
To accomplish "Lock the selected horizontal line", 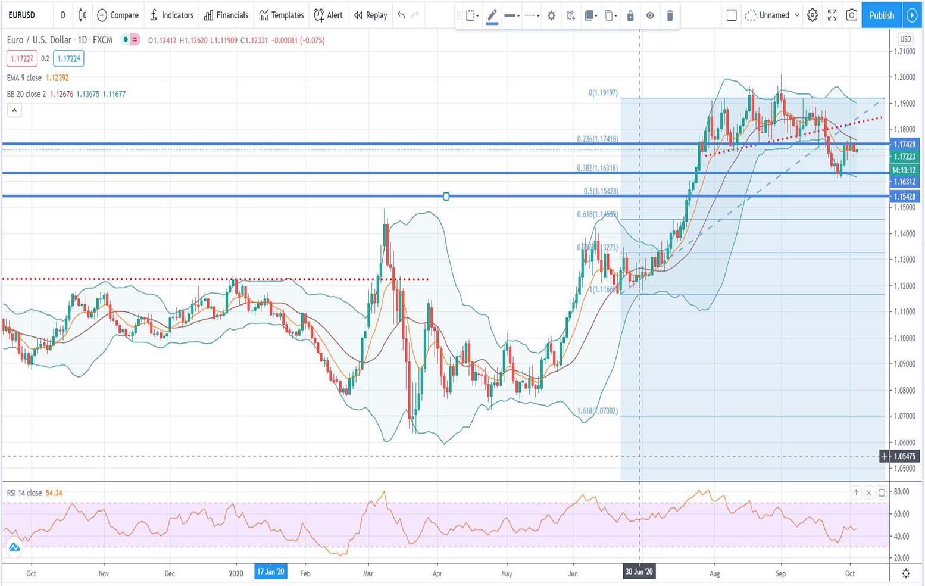I will pos(630,16).
